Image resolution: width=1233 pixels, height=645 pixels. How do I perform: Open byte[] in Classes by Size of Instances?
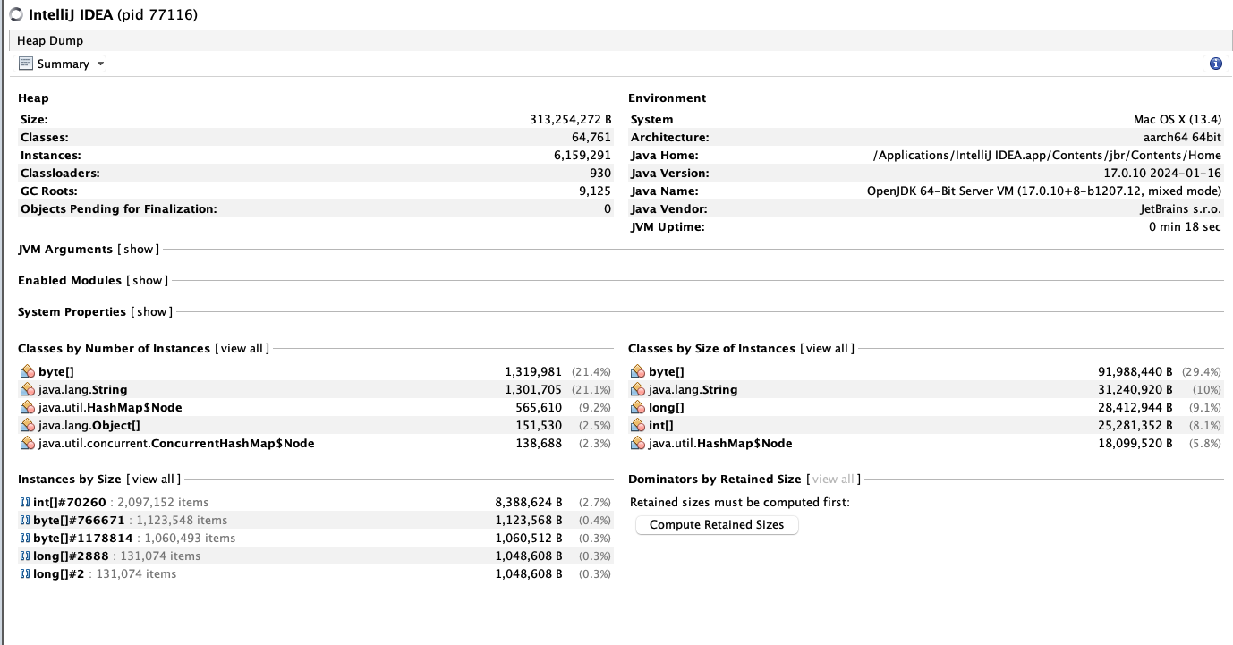point(666,371)
